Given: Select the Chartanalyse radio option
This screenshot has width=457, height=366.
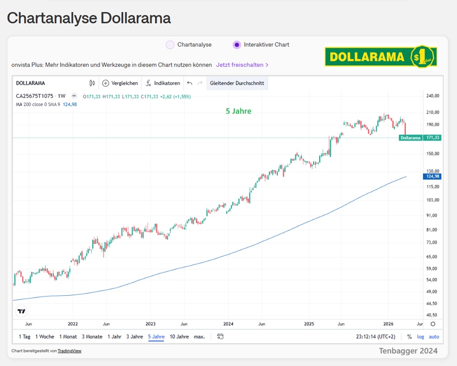Looking at the screenshot, I should pos(170,45).
